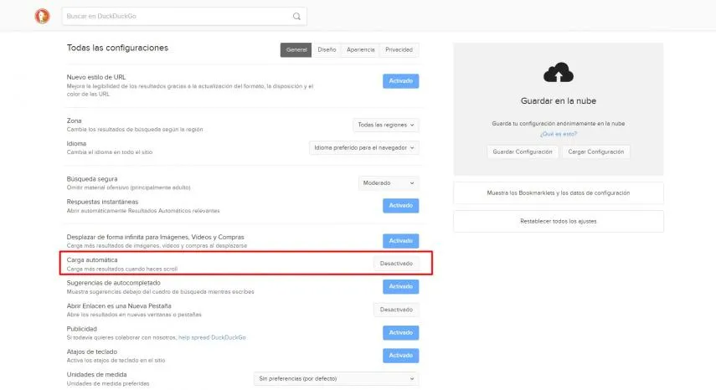Click Cargar Configuración button
This screenshot has height=390, width=716.
[596, 151]
